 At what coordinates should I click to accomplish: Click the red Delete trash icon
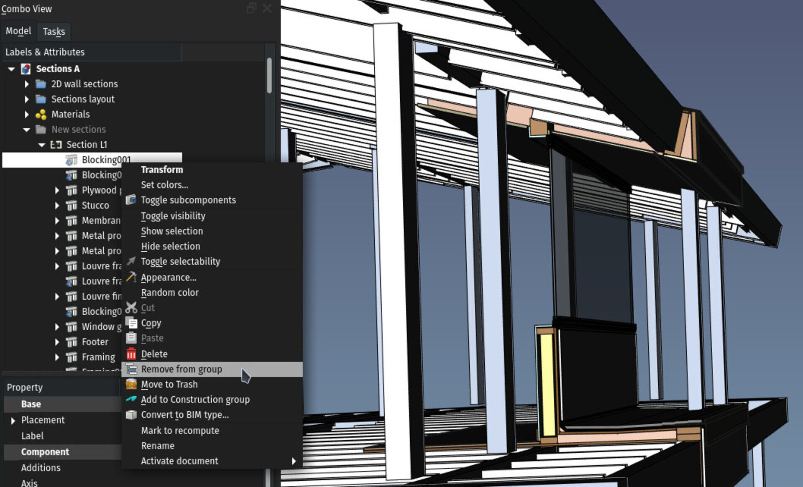point(131,354)
